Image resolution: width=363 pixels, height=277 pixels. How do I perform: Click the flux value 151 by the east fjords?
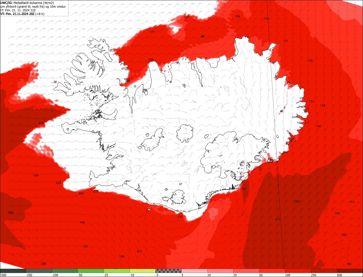click(x=312, y=101)
